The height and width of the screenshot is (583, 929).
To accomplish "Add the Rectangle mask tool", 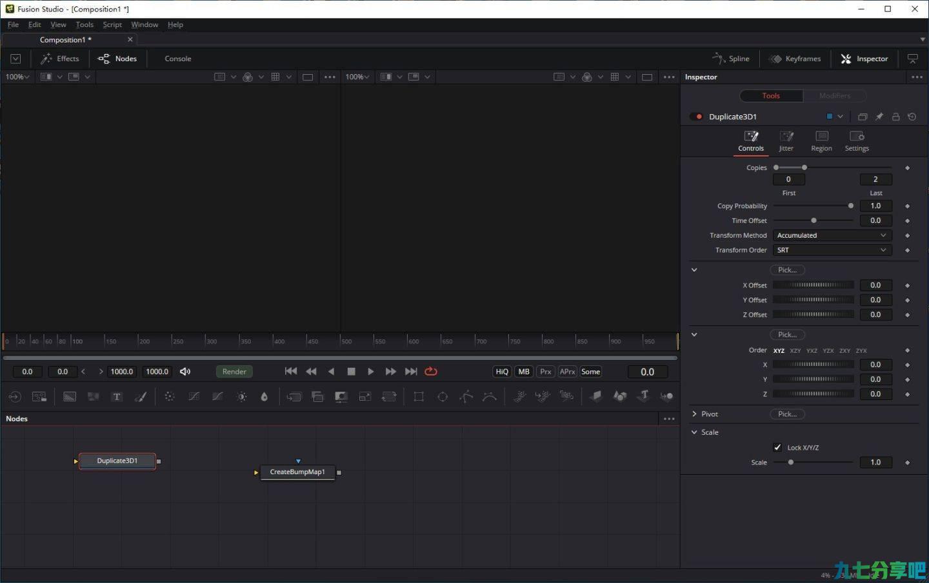I will (x=419, y=397).
